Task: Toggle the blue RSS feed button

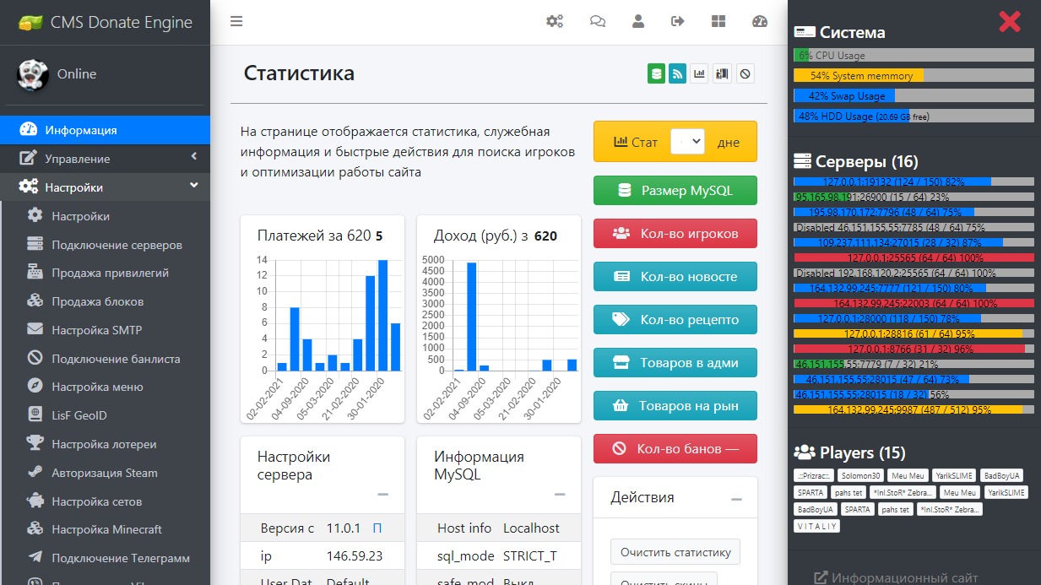Action: coord(677,74)
